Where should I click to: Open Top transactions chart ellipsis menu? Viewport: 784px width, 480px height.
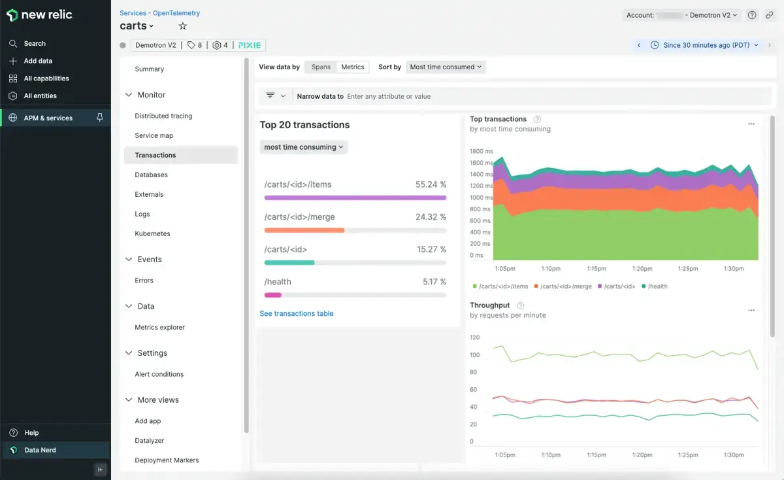pos(751,124)
